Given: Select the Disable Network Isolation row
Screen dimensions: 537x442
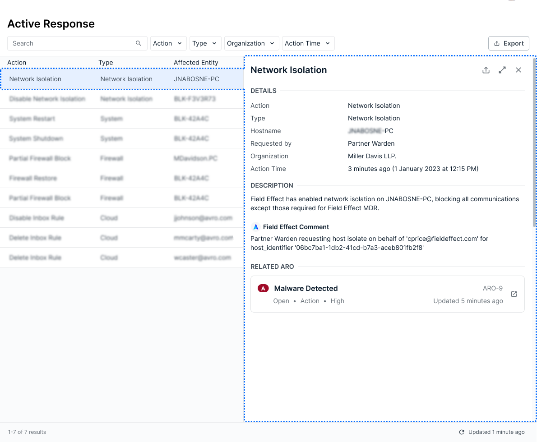Looking at the screenshot, I should (121, 99).
